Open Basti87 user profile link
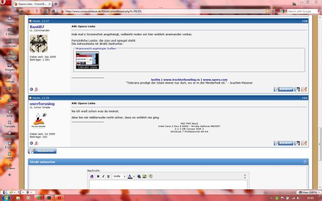322x201 pixels. pos(37,27)
